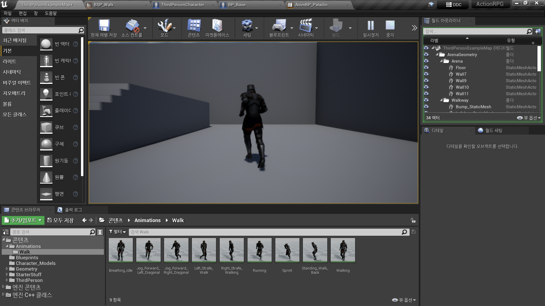Select the Sprint animation thumbnail
Screen dimensions: 545x306
[287, 250]
